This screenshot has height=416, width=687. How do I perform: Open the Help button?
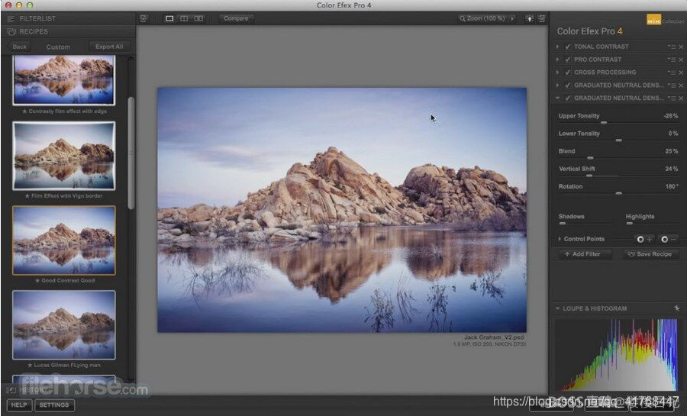[x=19, y=405]
